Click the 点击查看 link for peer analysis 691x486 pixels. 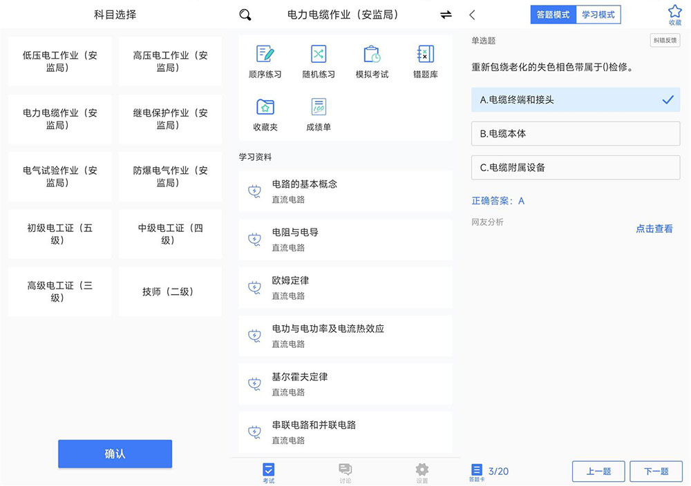tap(654, 229)
